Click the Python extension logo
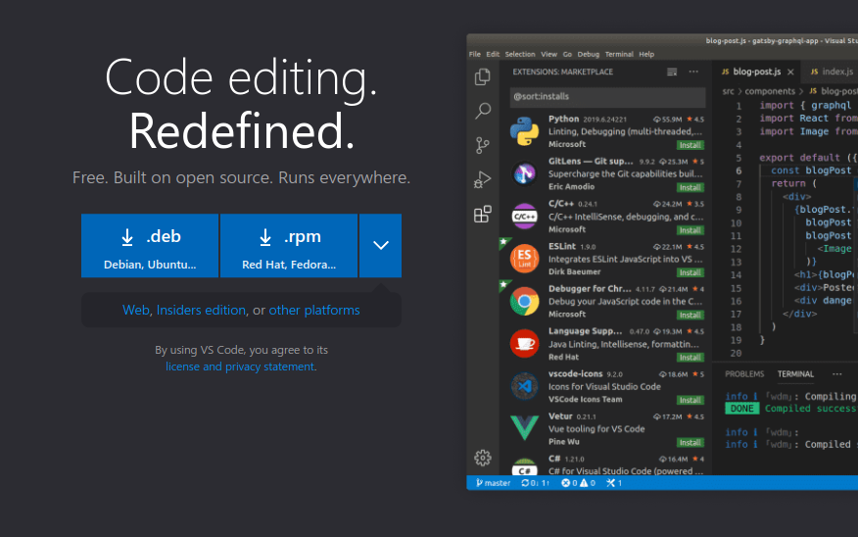 pyautogui.click(x=524, y=131)
